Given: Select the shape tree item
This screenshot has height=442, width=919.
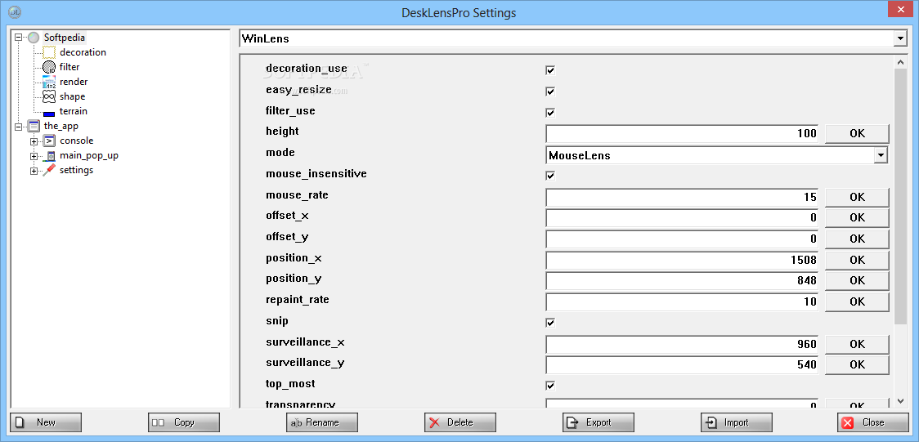Looking at the screenshot, I should click(x=72, y=96).
